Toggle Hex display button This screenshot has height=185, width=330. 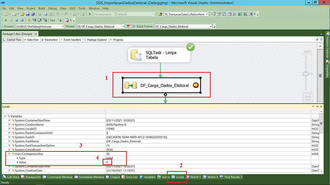[x=53, y=20]
